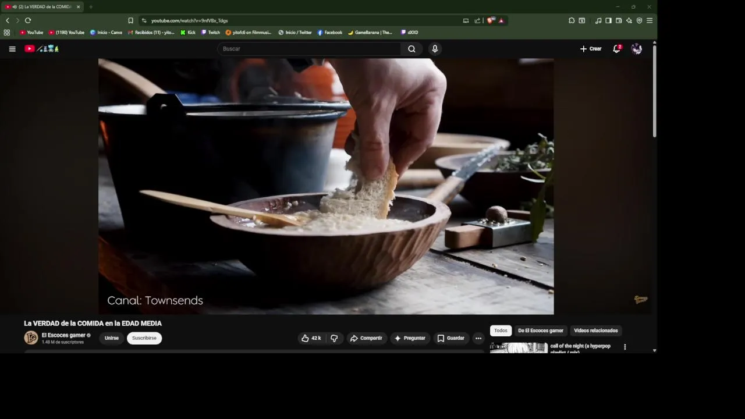The width and height of the screenshot is (745, 419).
Task: Open the Brave Playlist music note icon
Action: (x=598, y=20)
